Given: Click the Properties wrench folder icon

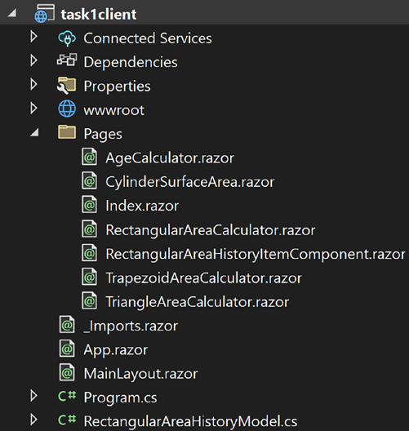Looking at the screenshot, I should click(66, 86).
